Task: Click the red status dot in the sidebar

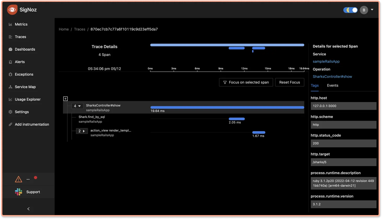Action: [x=36, y=178]
